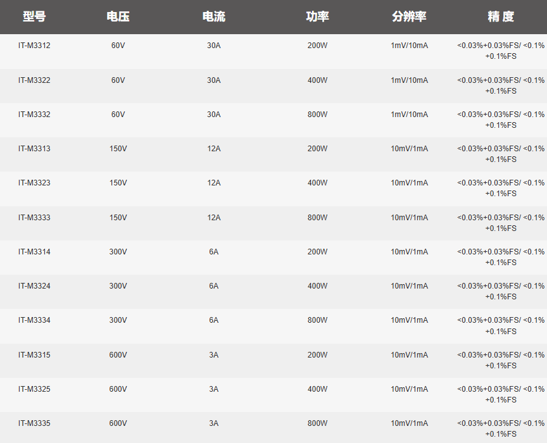The image size is (547, 443).
Task: Click 800W in the IT-M3335 row
Action: tap(317, 423)
